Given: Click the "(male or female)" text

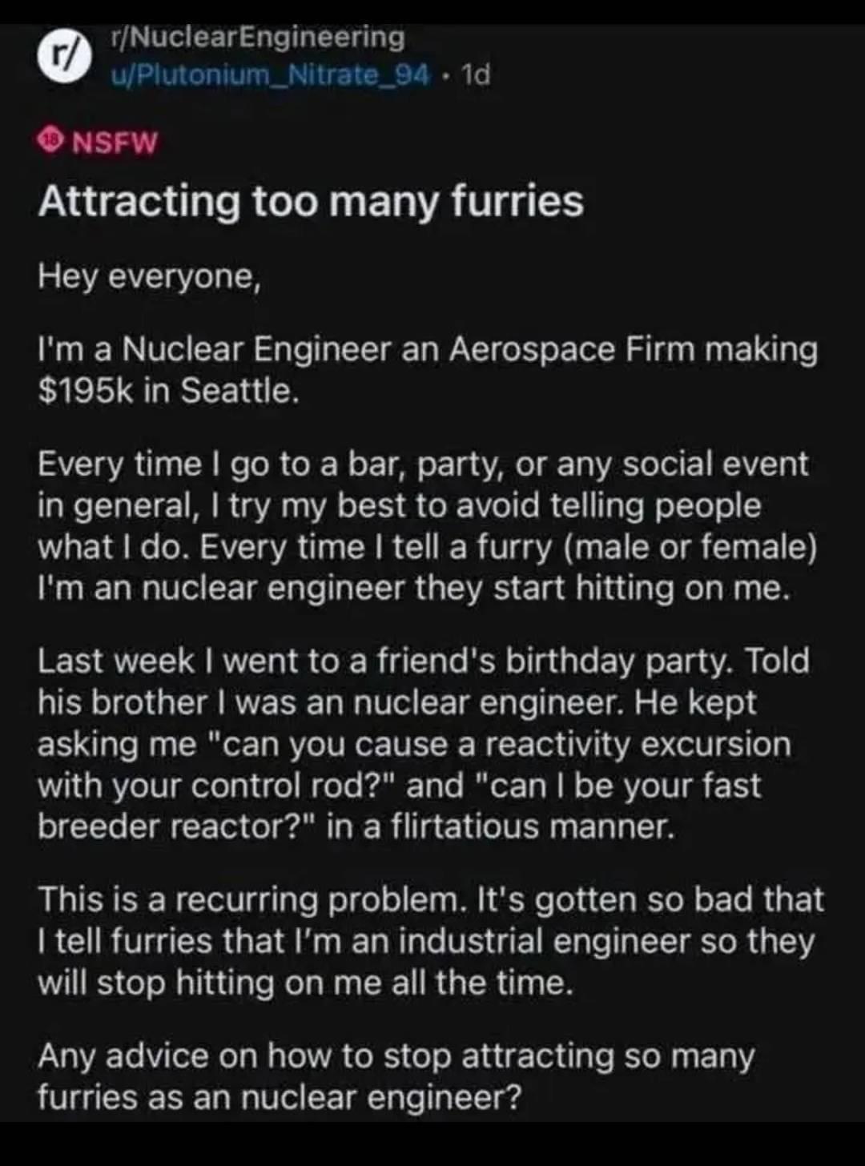Looking at the screenshot, I should [691, 548].
